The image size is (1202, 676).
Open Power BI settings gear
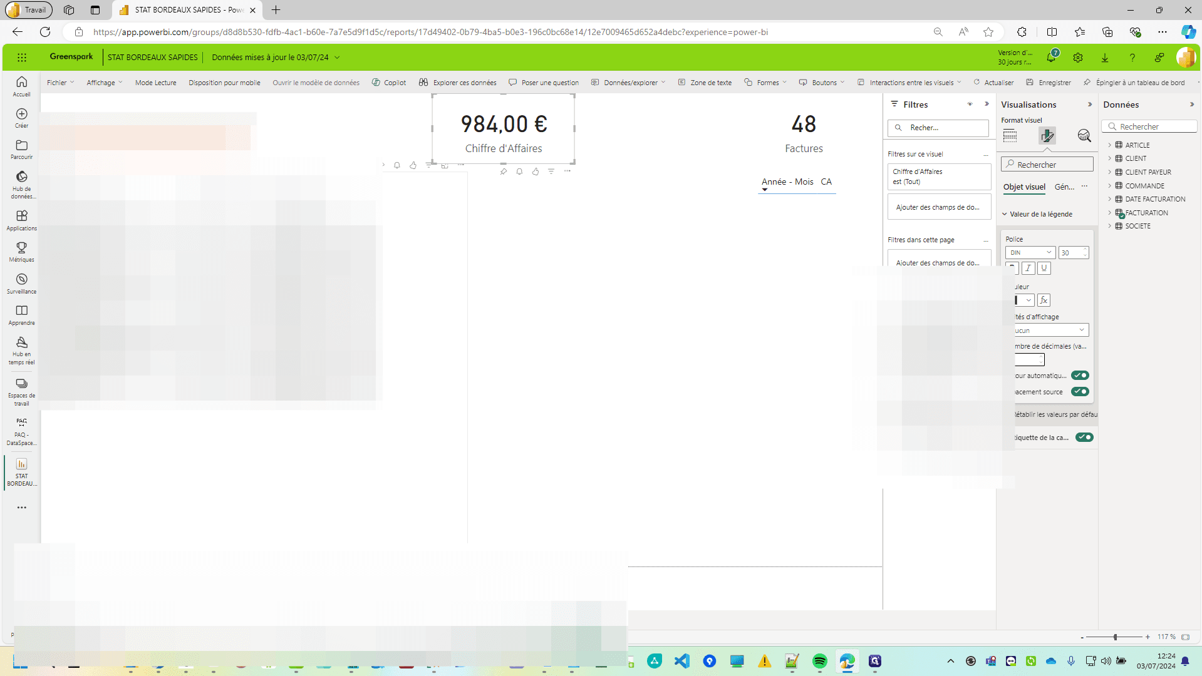[1078, 58]
